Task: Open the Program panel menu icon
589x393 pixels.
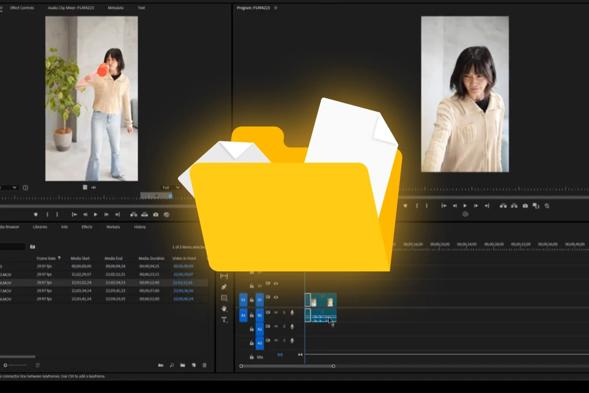Action: [x=275, y=7]
